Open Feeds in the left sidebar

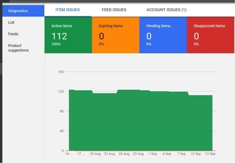click(x=13, y=34)
